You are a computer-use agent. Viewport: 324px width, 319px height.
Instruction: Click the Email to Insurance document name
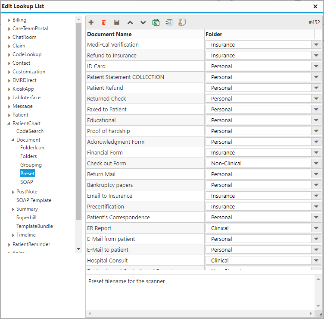click(109, 196)
